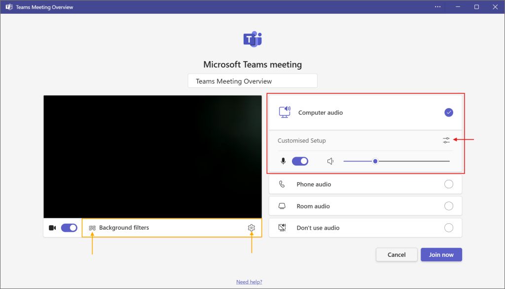Select the Room audio radio button
505x289 pixels.
pos(449,206)
